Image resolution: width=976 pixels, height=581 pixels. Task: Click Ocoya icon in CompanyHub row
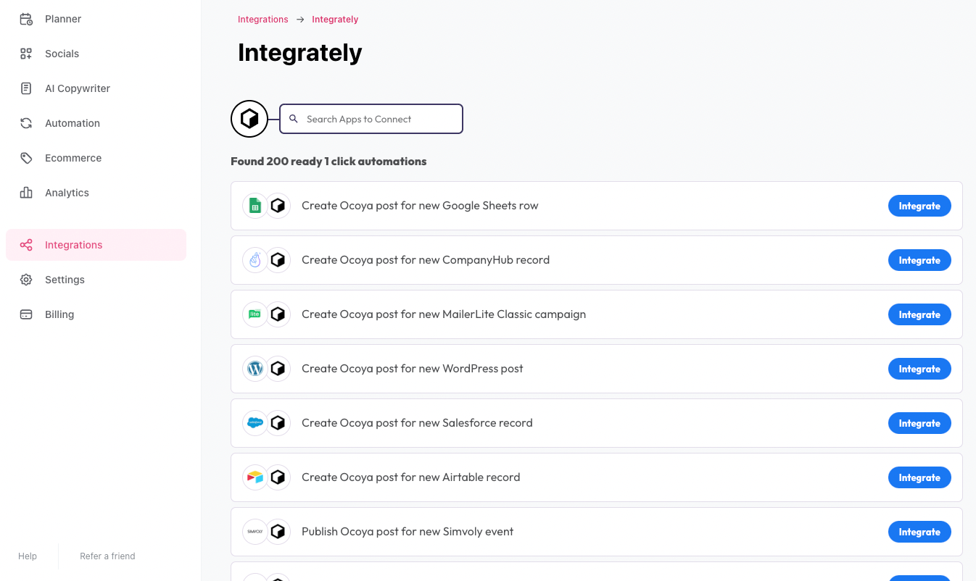tap(278, 260)
